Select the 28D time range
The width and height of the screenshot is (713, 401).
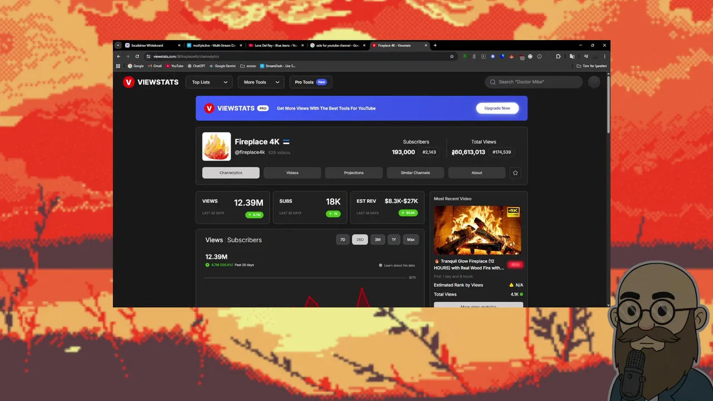(360, 239)
